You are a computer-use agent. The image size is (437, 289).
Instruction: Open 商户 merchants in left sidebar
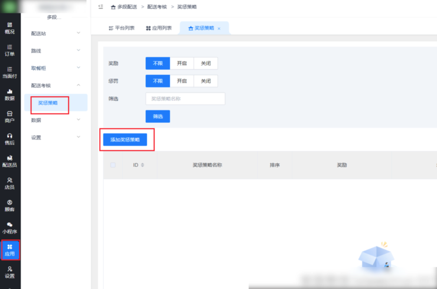(9, 116)
